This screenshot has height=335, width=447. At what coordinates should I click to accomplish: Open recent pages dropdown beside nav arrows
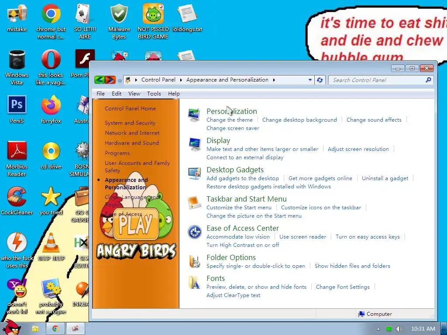120,81
